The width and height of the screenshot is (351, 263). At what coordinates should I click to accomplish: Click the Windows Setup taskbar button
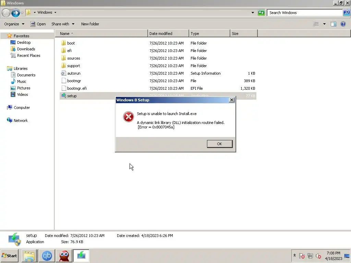click(81, 255)
